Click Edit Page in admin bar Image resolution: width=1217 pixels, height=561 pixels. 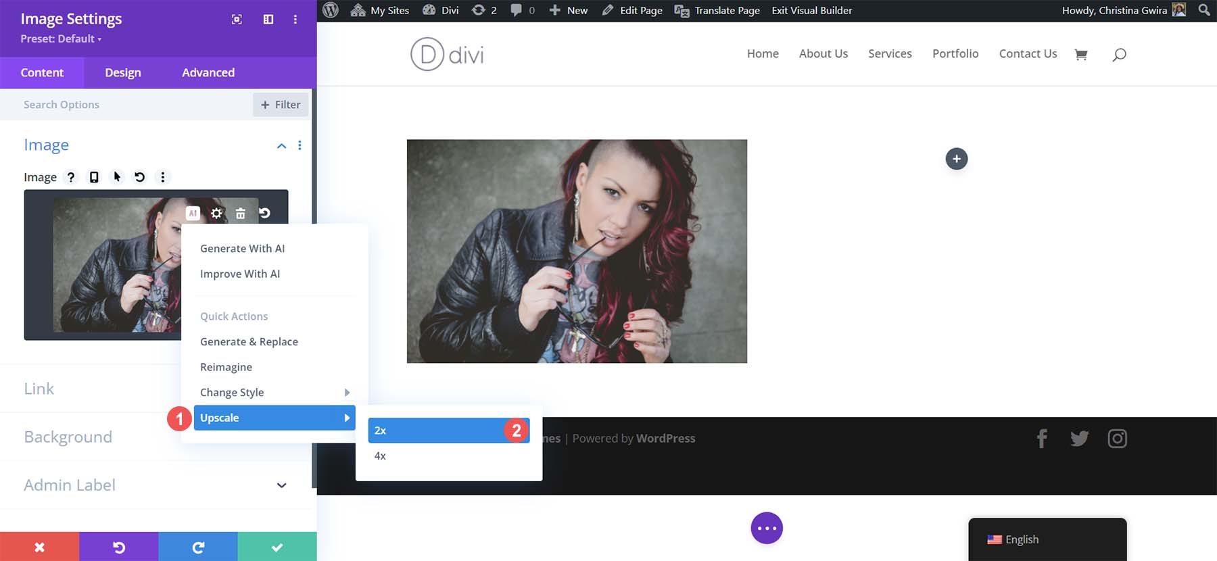632,10
